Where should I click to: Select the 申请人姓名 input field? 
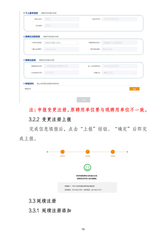click(61, 19)
